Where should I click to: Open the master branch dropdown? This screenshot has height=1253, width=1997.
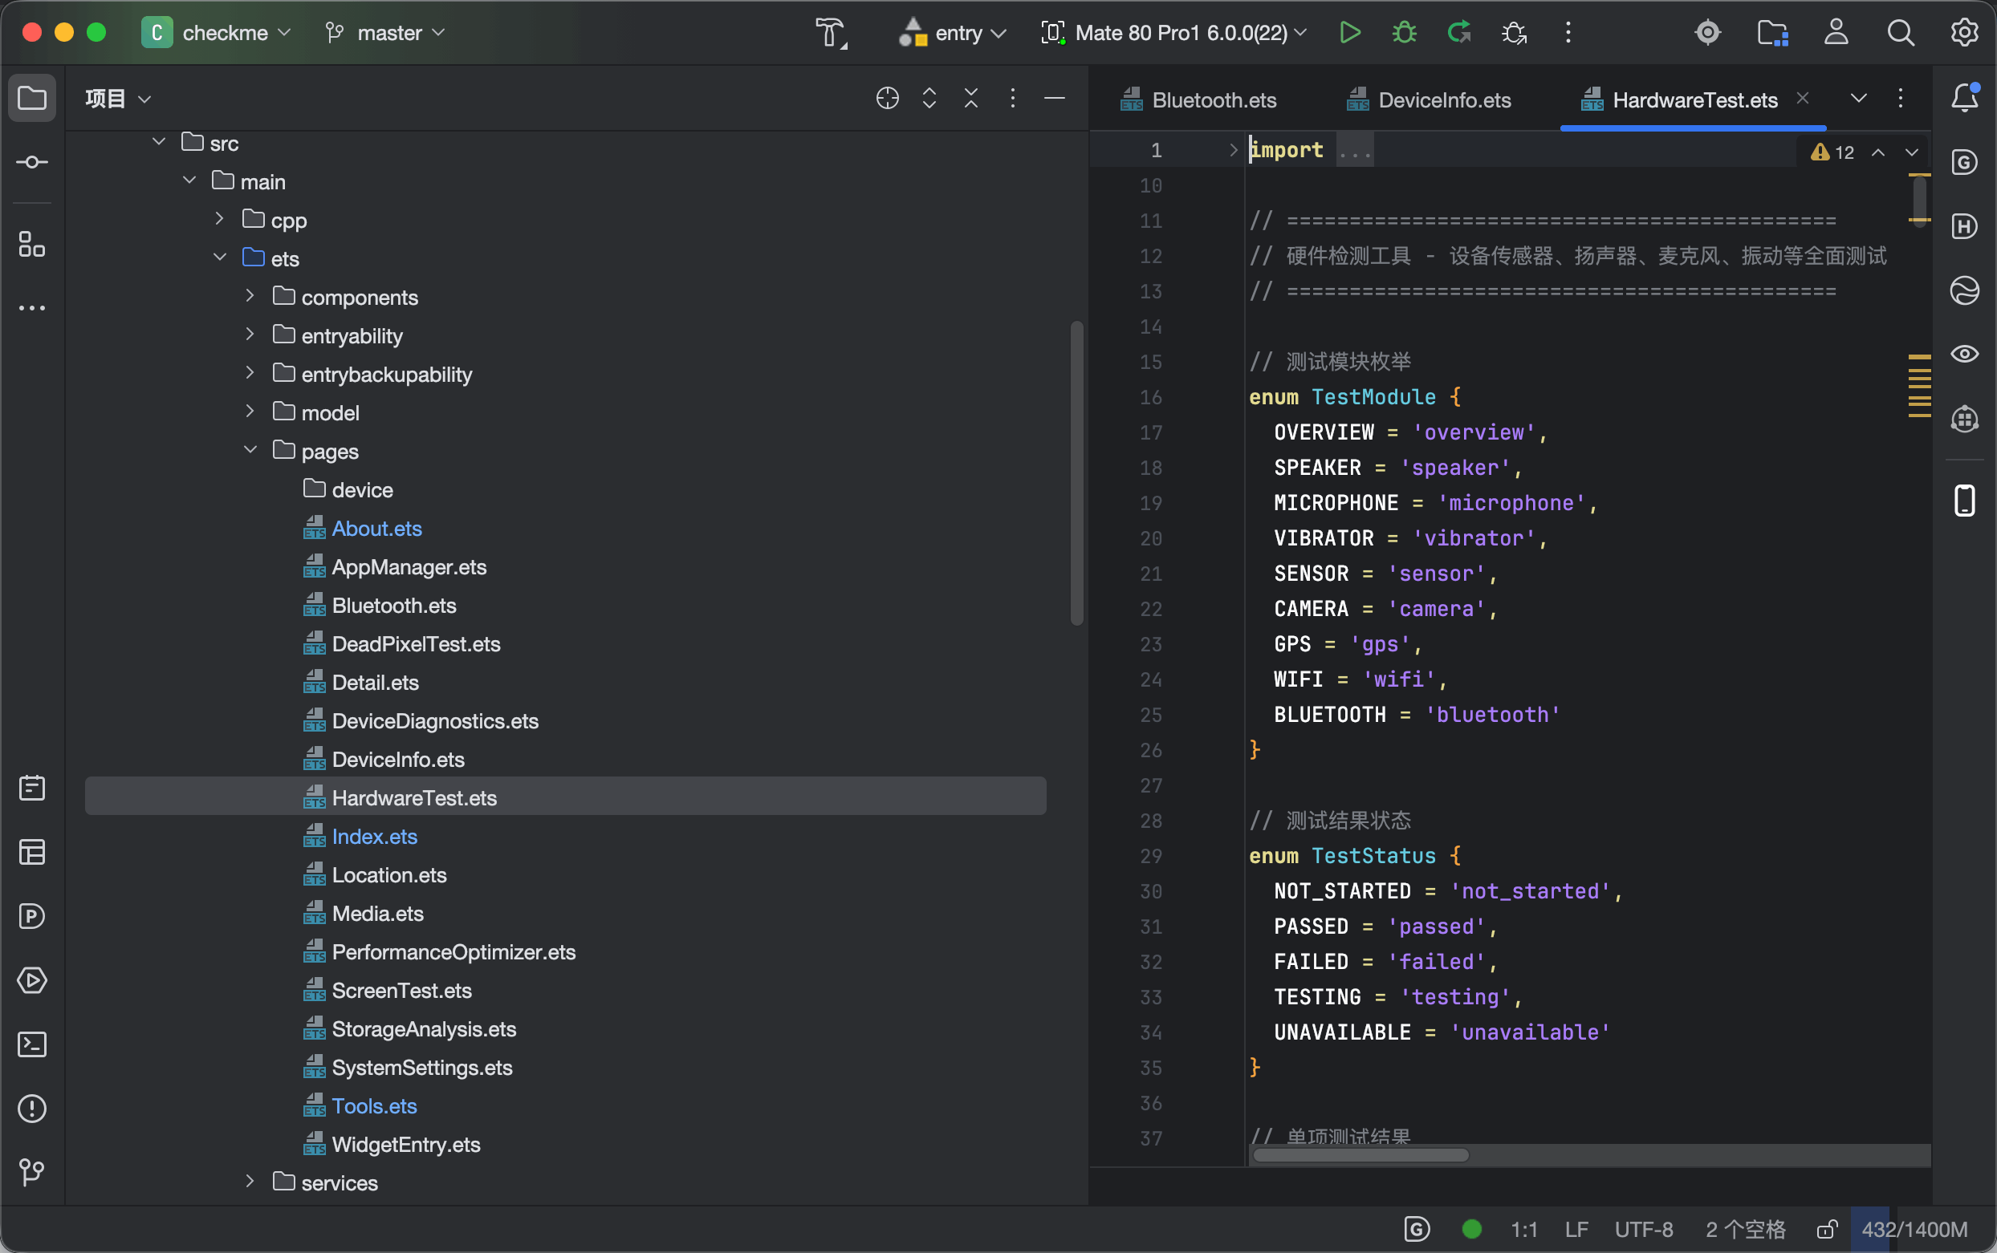click(x=385, y=33)
